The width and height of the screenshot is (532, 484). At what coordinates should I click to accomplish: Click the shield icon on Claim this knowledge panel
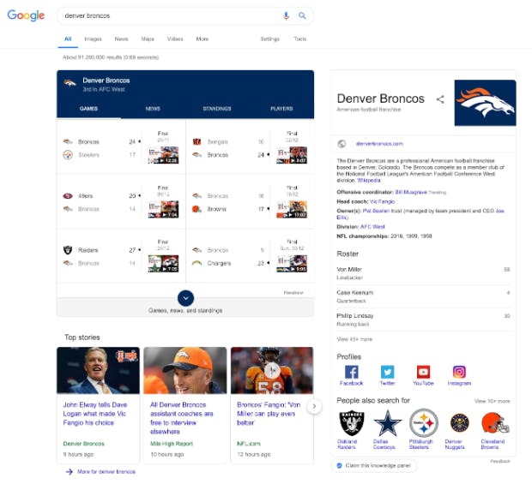tap(339, 465)
